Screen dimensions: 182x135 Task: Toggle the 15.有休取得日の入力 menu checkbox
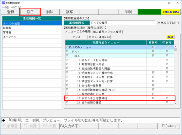(67, 94)
